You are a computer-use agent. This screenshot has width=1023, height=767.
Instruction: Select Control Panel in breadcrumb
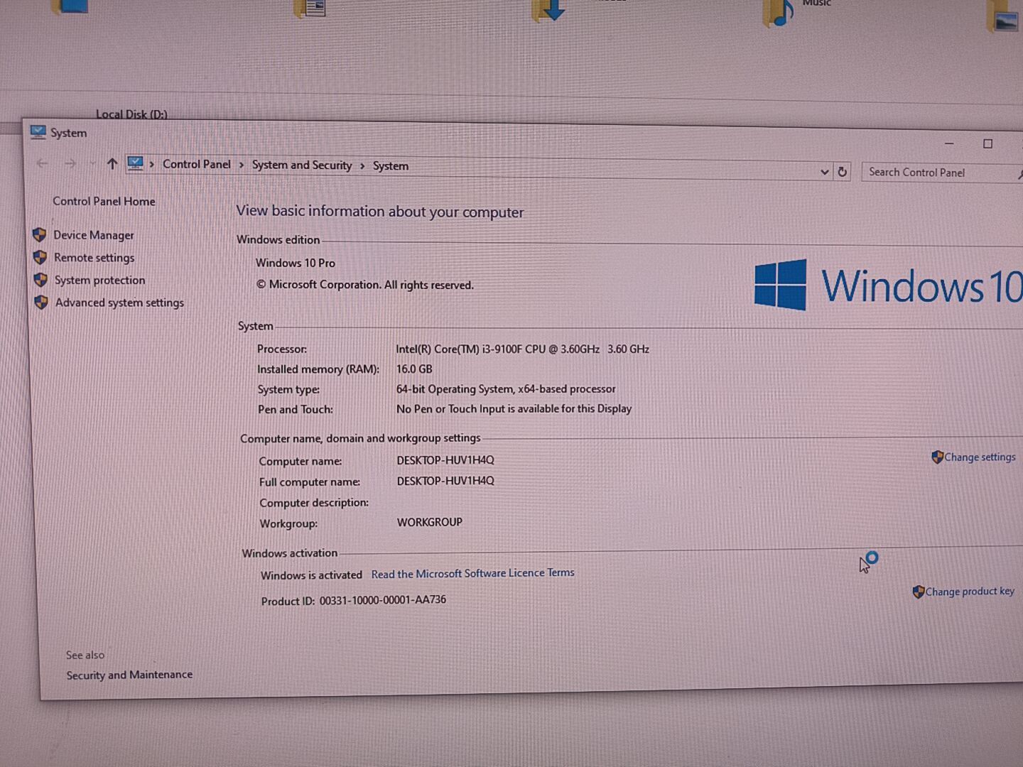click(x=197, y=164)
